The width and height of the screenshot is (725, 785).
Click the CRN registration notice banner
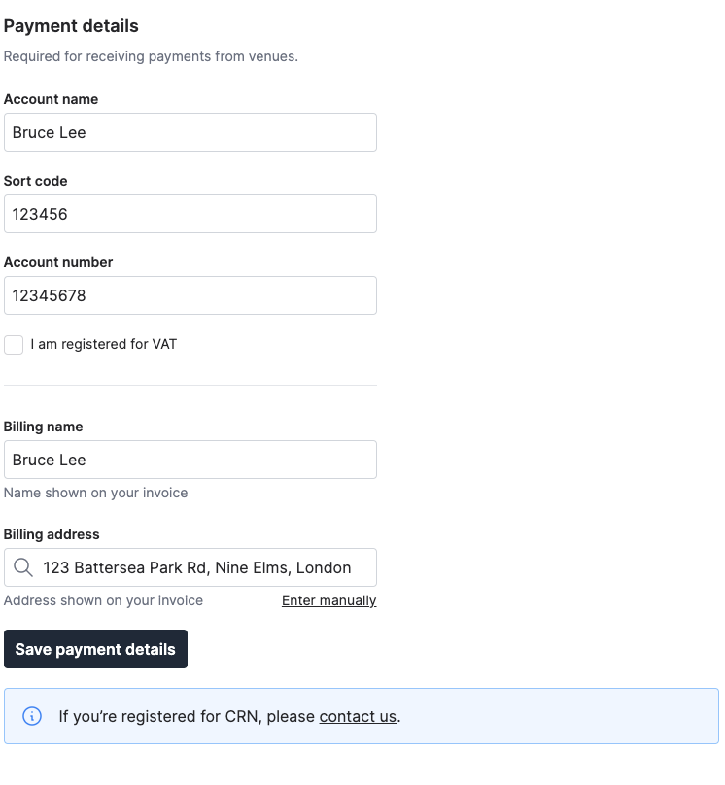[x=362, y=716]
